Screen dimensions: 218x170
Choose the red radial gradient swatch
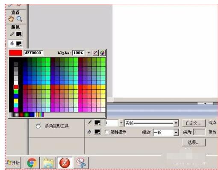point(21,114)
